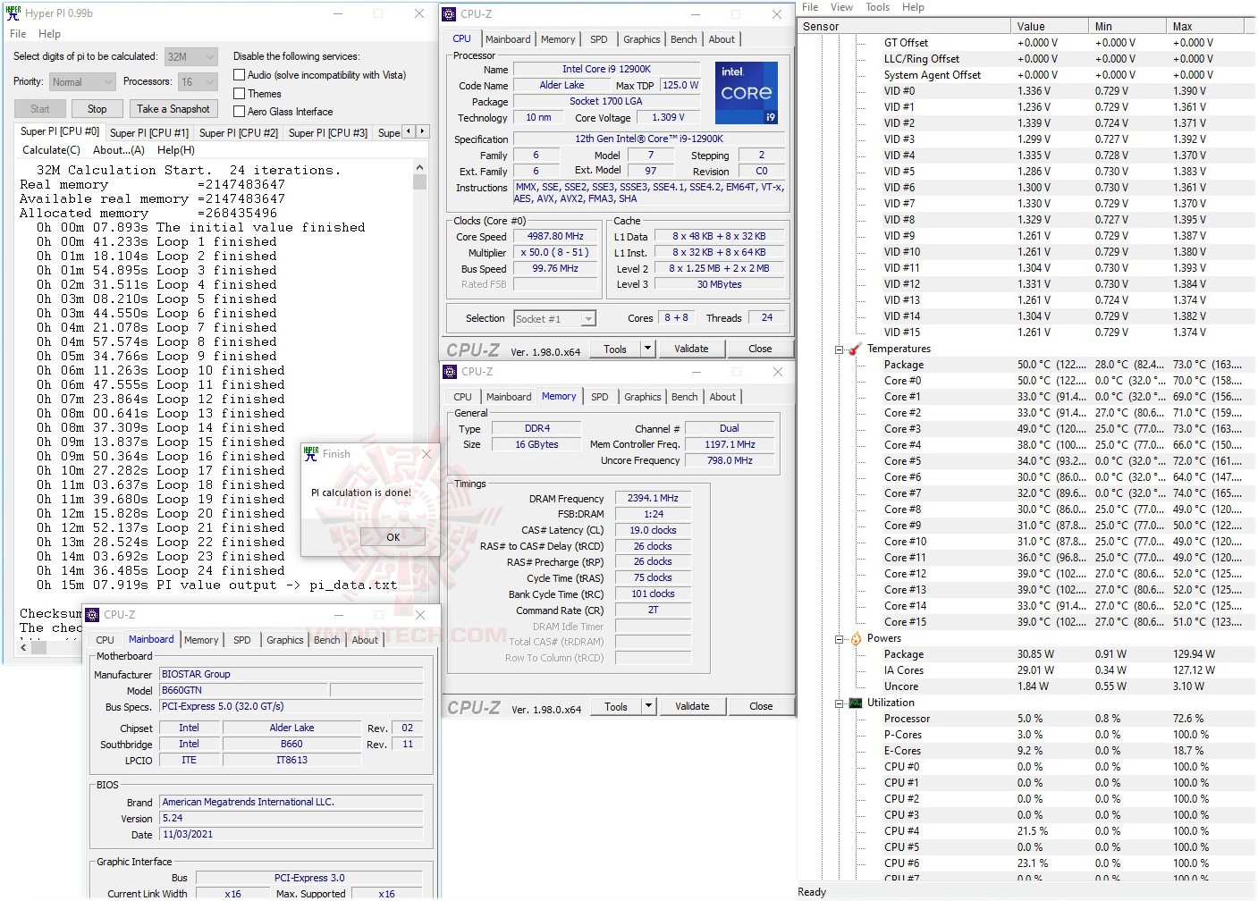
Task: Open the Memory tab in the CPU-Z Mainboard window
Action: click(x=201, y=640)
